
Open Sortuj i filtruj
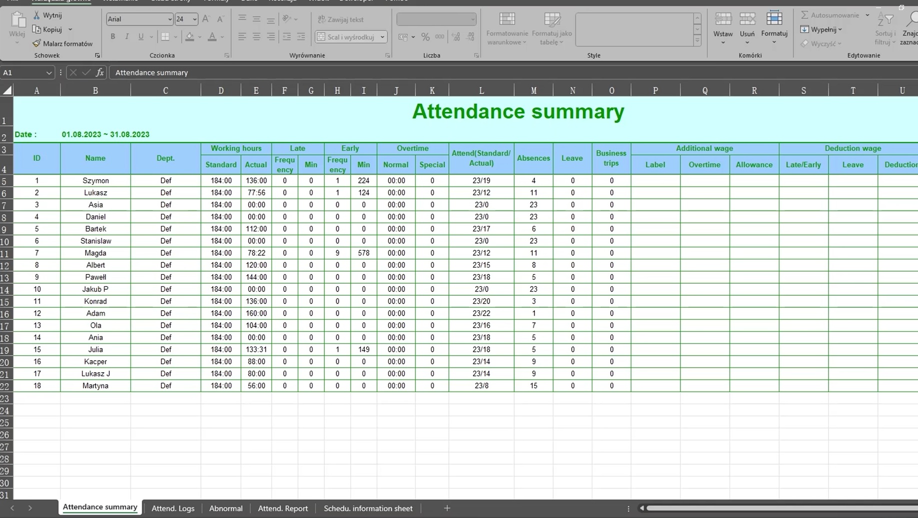pyautogui.click(x=885, y=28)
